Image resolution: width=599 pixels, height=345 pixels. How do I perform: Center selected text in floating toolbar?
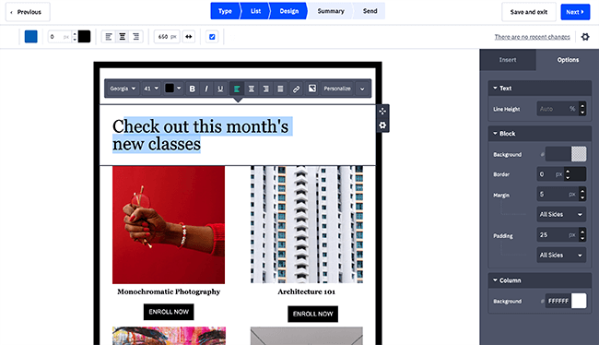tap(252, 89)
